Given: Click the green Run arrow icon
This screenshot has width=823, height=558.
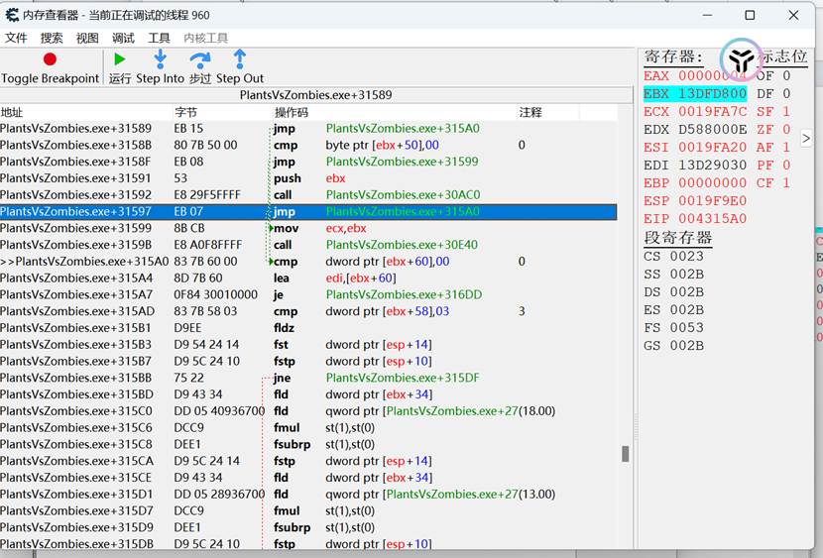Looking at the screenshot, I should [x=120, y=59].
